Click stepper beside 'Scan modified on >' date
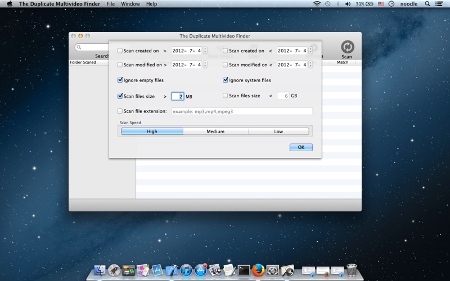 (x=205, y=65)
